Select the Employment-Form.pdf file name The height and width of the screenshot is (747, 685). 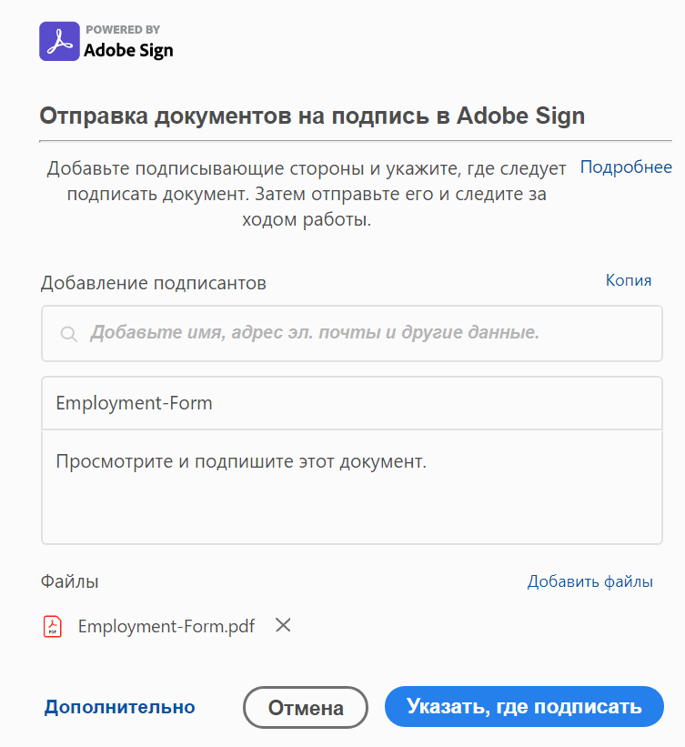point(166,626)
